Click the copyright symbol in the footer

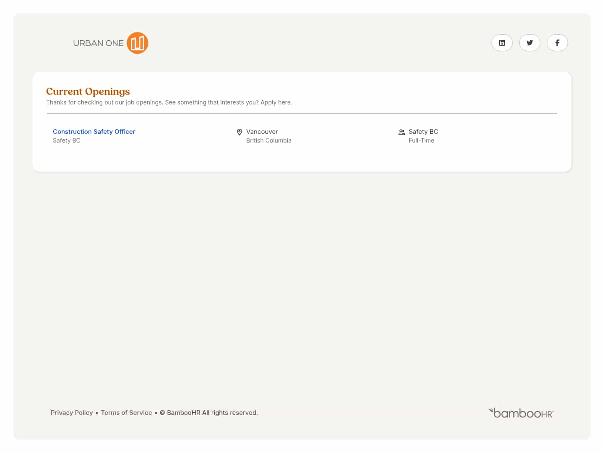(162, 413)
